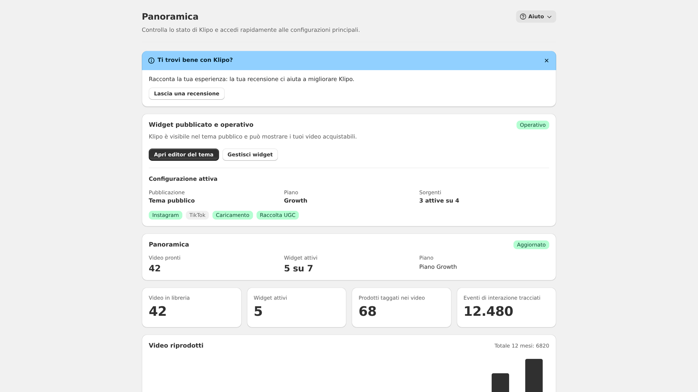Click the "Klipo è visibile nel tema pubblico" description

pos(253,137)
